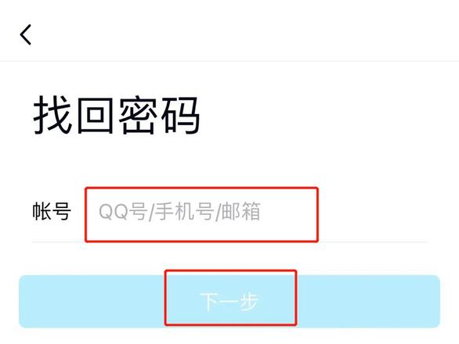Select the QQ号 placeholder text
Viewport: 459px width, 344px height.
[x=123, y=211]
